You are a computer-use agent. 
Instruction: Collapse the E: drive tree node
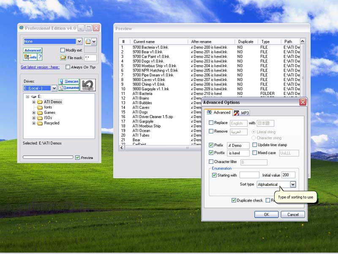coord(27,97)
